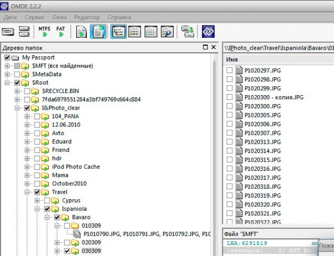
Task: Close the Дерево папок panel
Action: pyautogui.click(x=214, y=47)
